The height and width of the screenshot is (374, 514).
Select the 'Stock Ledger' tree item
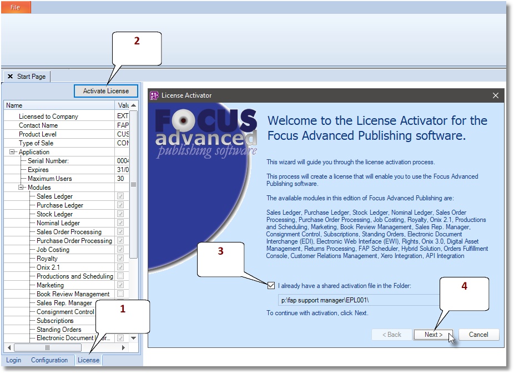tap(54, 214)
